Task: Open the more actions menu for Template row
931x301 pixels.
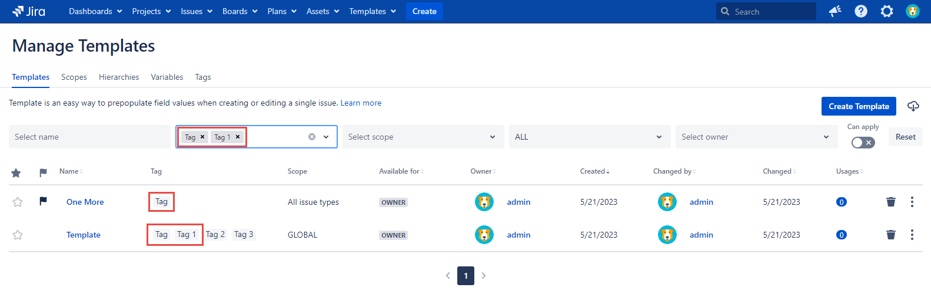Action: (x=912, y=235)
